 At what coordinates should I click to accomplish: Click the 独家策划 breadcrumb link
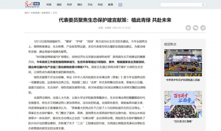[46, 13]
